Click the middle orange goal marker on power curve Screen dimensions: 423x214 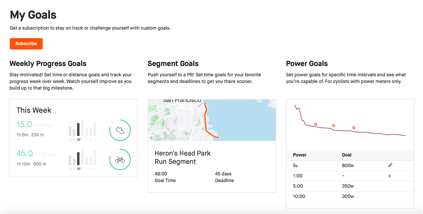coord(333,125)
